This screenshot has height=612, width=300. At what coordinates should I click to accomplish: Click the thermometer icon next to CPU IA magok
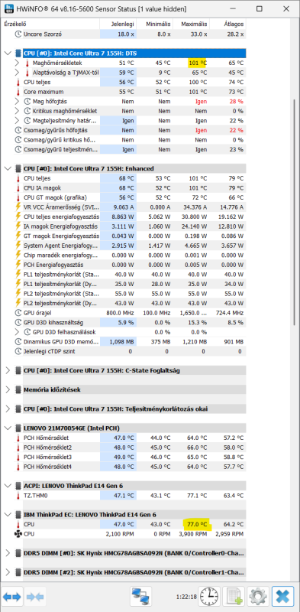(18, 187)
